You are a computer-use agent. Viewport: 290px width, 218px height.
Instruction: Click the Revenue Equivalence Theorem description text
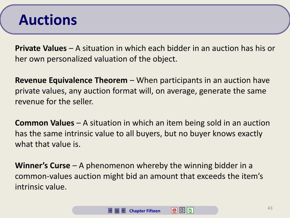coord(142,91)
